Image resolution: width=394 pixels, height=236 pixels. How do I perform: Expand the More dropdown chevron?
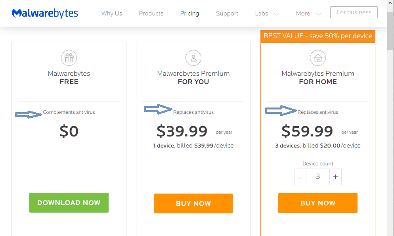[x=318, y=14]
